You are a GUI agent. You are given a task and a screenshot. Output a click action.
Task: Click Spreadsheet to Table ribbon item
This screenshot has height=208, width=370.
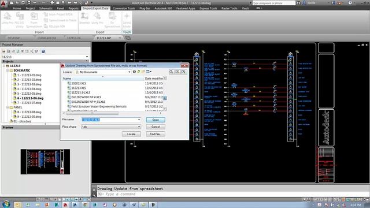(60, 20)
